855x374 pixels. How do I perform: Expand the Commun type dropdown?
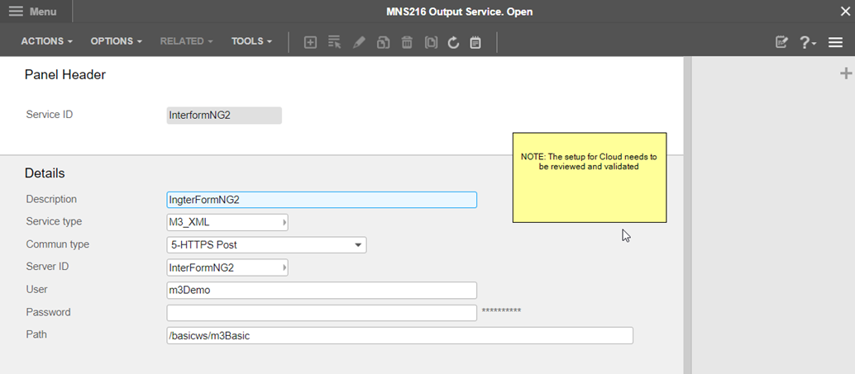358,245
